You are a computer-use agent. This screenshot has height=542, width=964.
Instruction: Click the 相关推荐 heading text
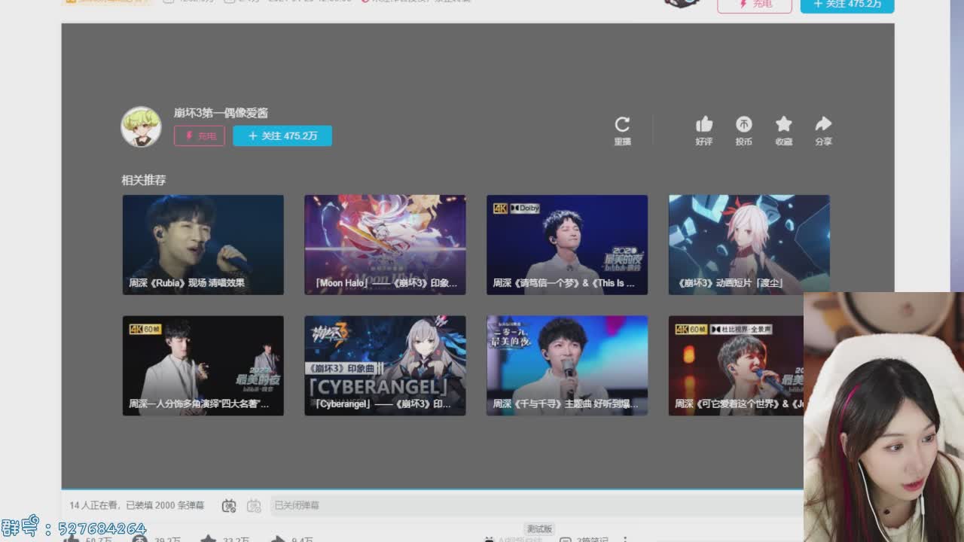pyautogui.click(x=144, y=180)
